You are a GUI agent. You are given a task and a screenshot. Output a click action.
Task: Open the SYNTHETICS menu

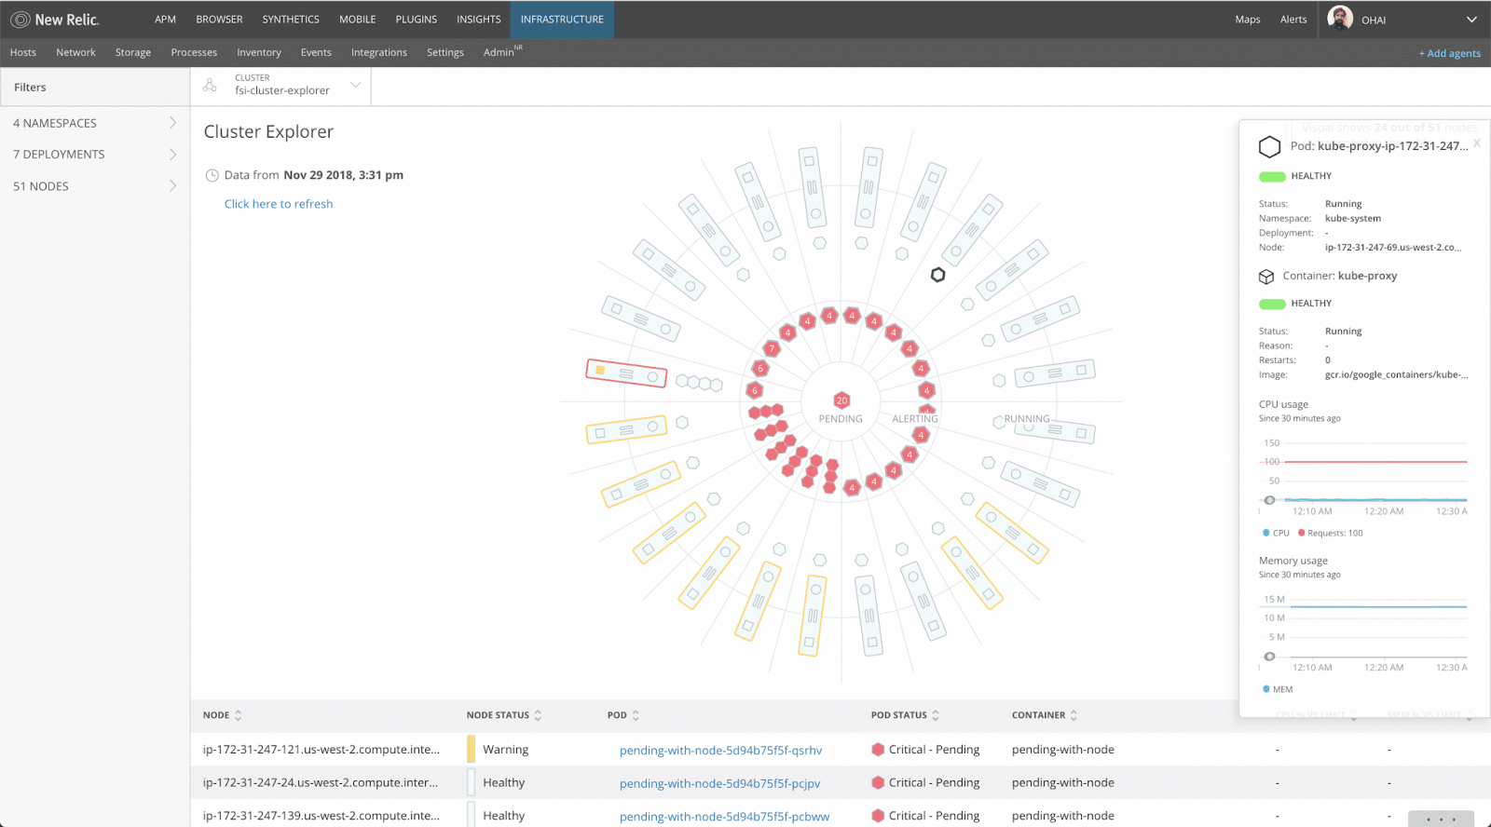[291, 20]
